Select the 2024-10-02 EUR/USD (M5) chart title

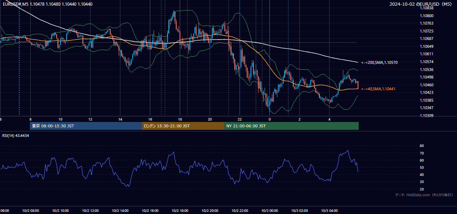[x=421, y=4]
